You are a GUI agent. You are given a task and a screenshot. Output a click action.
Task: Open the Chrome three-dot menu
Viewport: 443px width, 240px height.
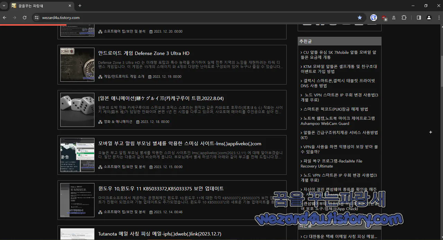[439, 17]
